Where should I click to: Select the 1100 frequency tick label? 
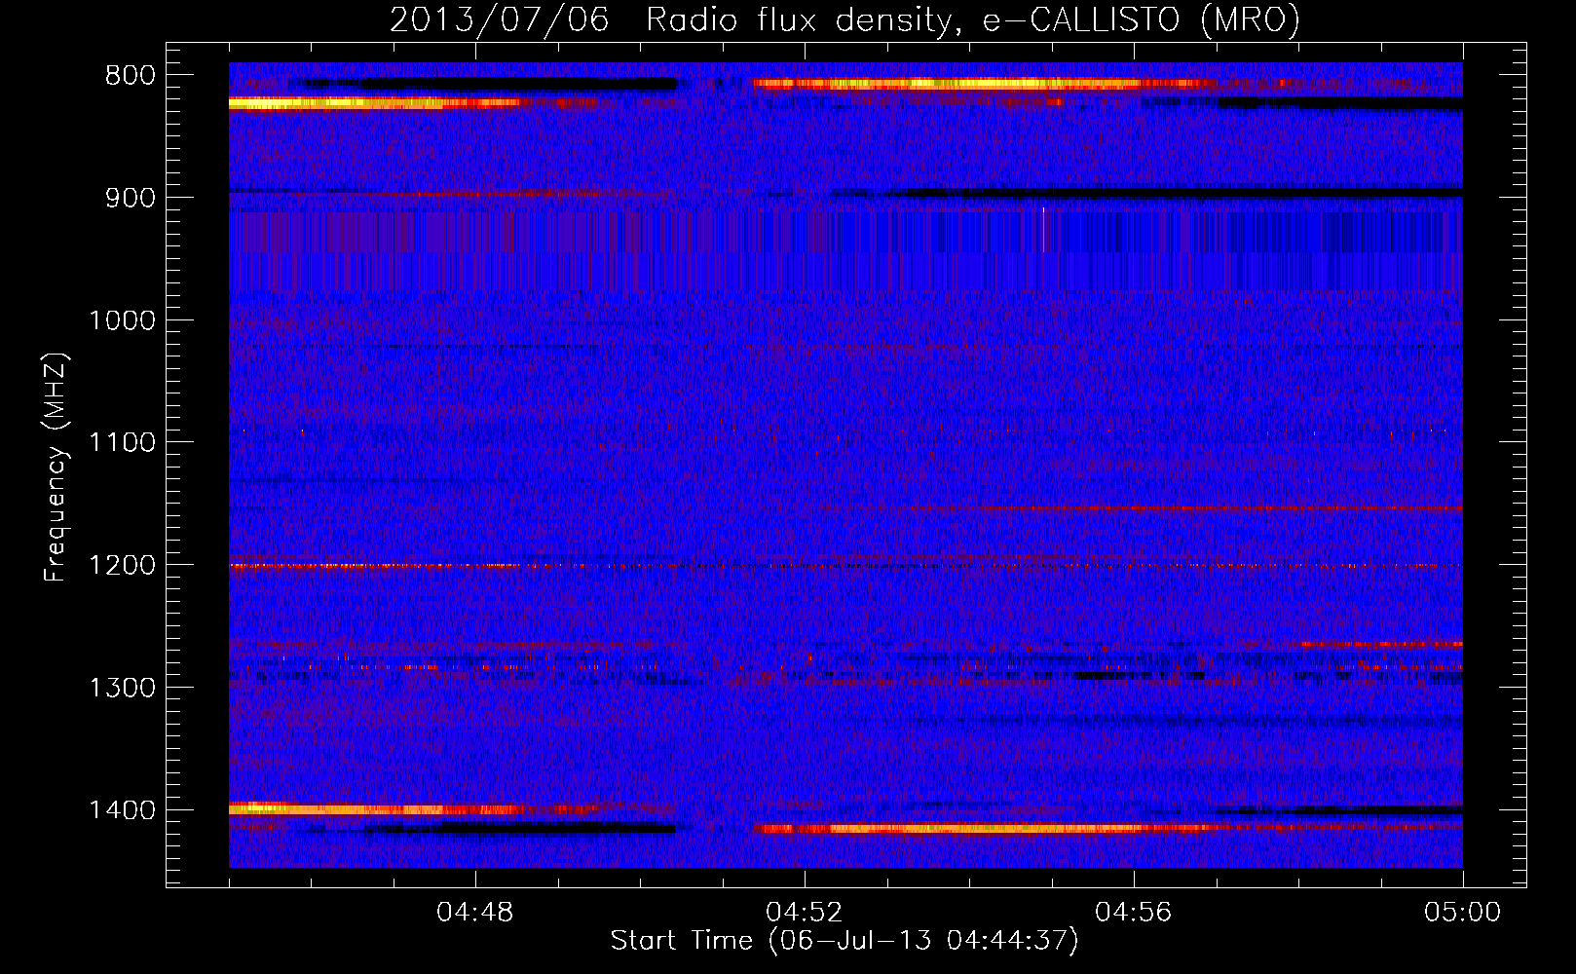(122, 443)
